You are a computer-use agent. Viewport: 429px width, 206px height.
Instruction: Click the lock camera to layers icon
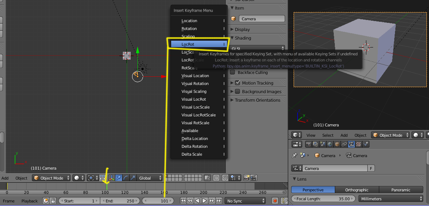(x=207, y=178)
